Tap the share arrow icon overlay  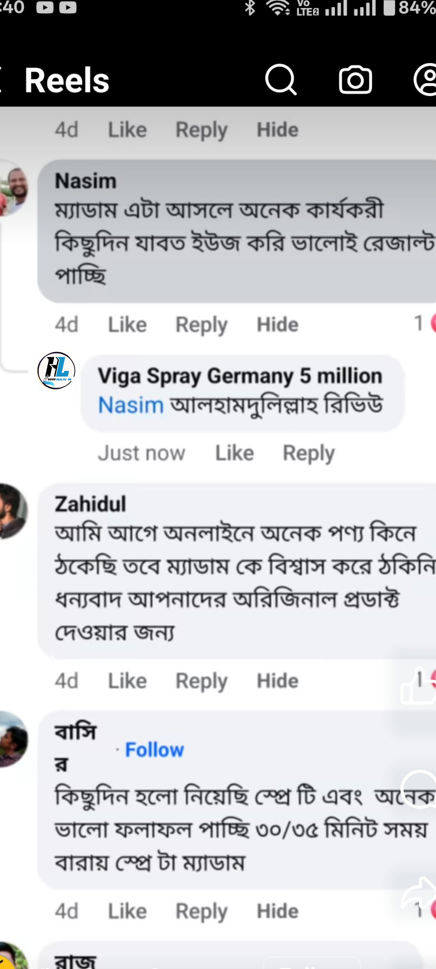pyautogui.click(x=418, y=893)
